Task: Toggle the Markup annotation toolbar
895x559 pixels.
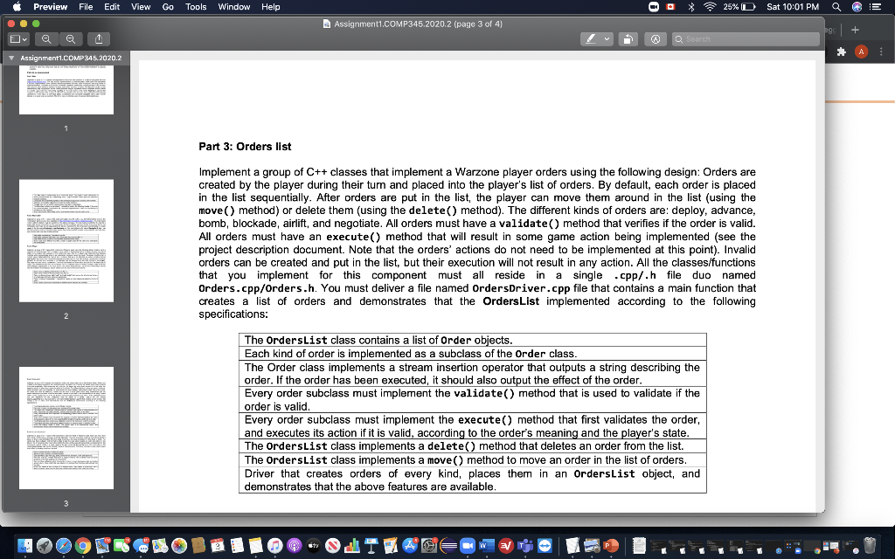Action: (x=656, y=38)
